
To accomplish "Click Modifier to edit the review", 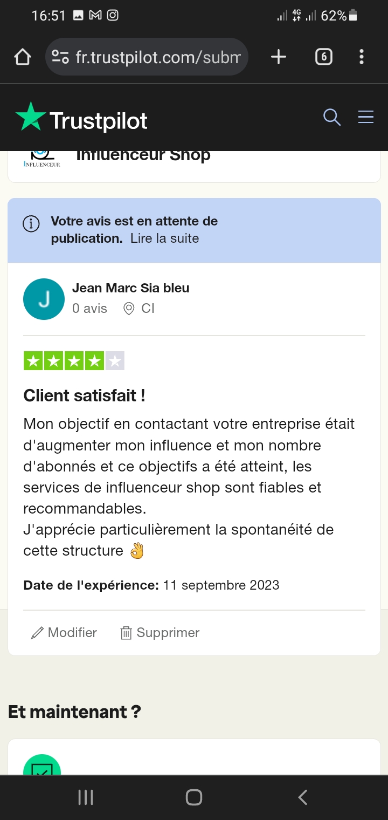I will click(64, 632).
